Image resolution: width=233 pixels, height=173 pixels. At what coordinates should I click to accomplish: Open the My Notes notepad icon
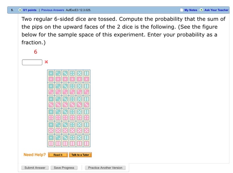point(181,10)
